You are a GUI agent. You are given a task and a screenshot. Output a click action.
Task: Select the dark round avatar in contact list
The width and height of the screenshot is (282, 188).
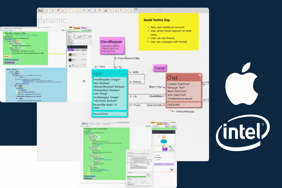[70, 60]
